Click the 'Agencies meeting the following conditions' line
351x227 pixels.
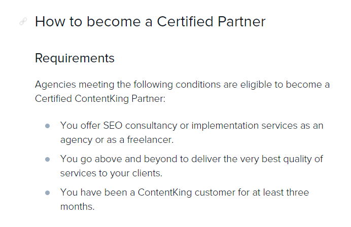183,85
